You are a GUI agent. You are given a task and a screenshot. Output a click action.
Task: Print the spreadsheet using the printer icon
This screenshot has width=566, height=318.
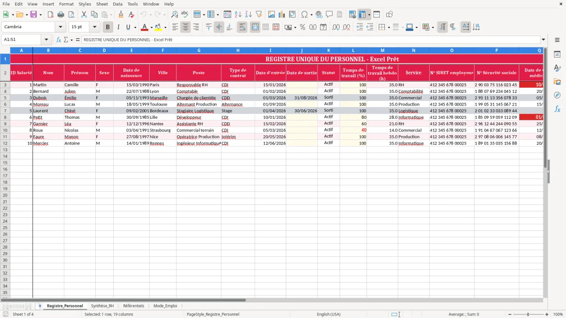[61, 15]
